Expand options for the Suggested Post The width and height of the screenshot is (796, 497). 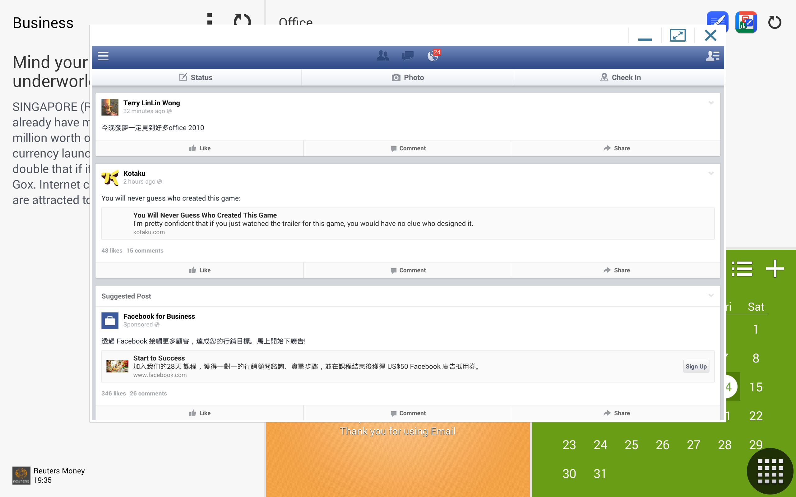(x=711, y=296)
